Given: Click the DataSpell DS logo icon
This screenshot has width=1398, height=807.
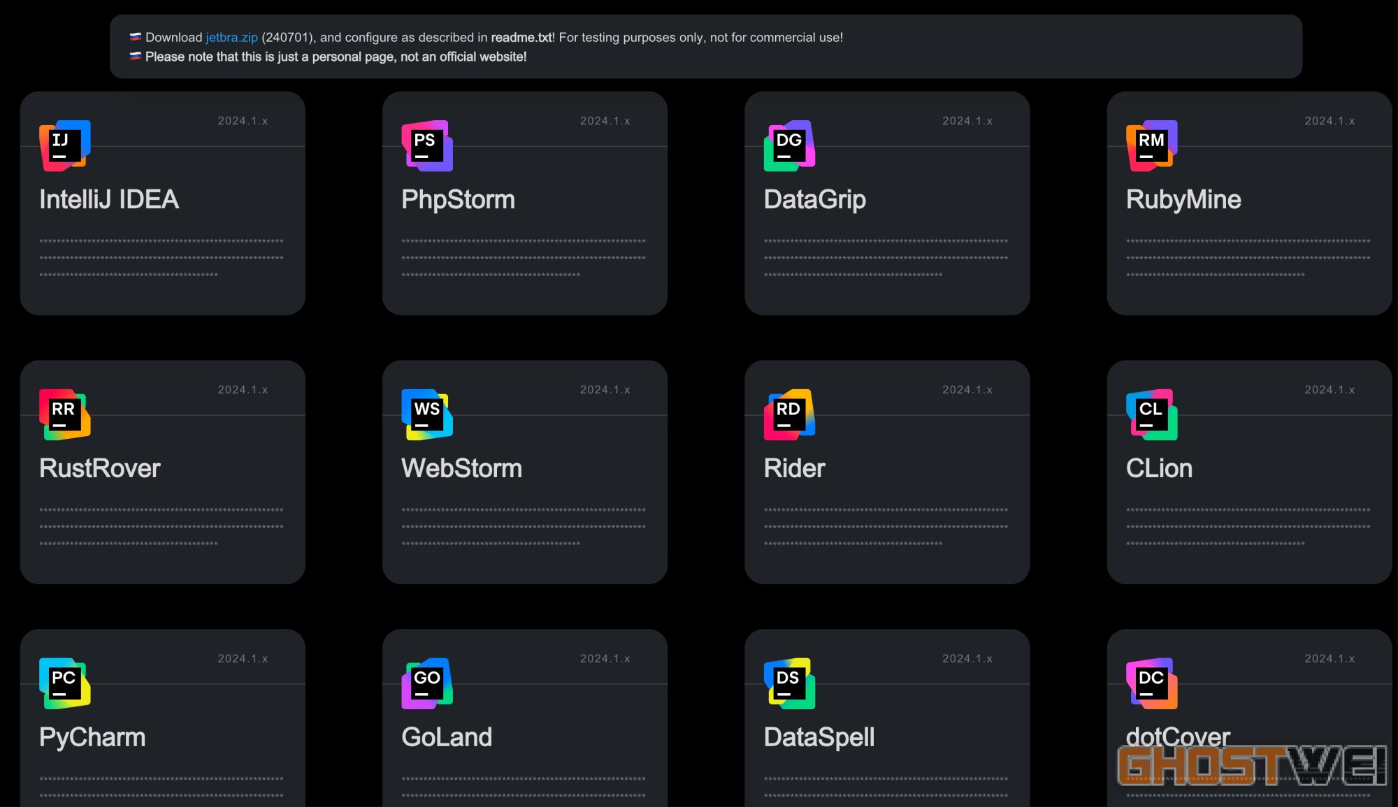Looking at the screenshot, I should point(789,683).
